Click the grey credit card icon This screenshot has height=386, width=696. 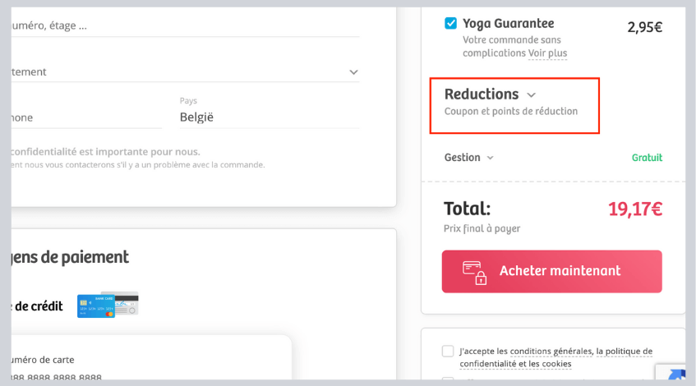pyautogui.click(x=127, y=303)
